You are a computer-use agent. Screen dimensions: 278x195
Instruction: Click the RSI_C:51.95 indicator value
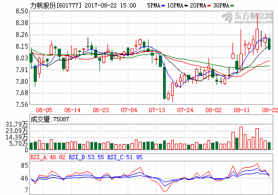tap(125, 157)
